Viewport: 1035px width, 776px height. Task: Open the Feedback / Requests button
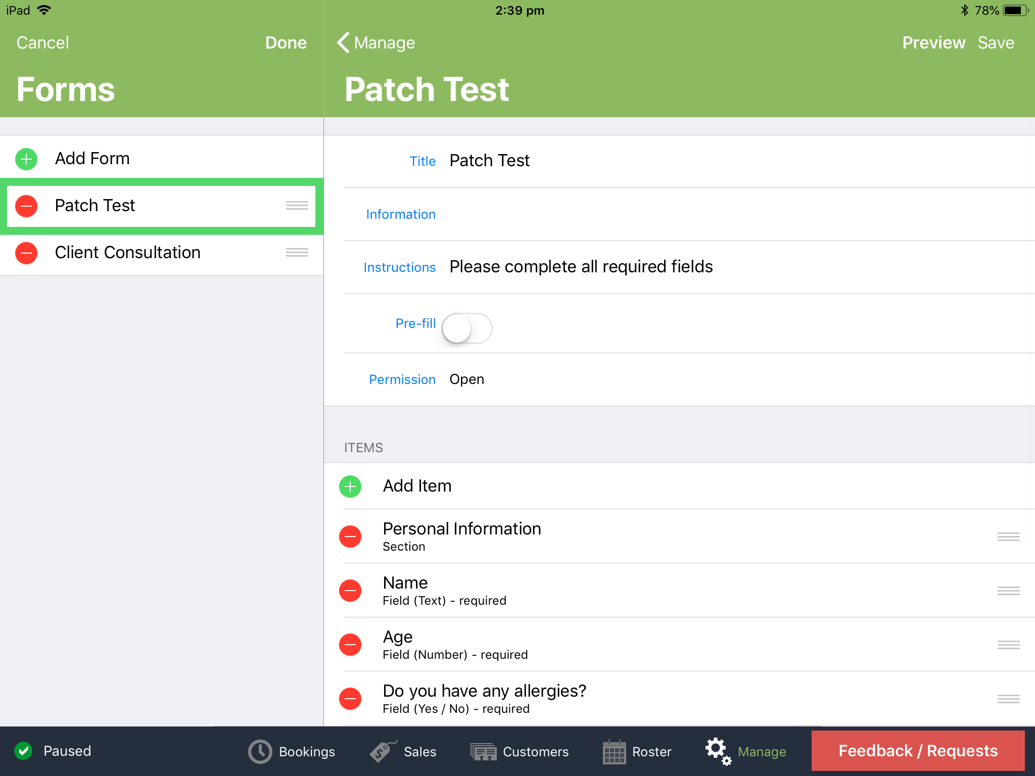(x=918, y=751)
